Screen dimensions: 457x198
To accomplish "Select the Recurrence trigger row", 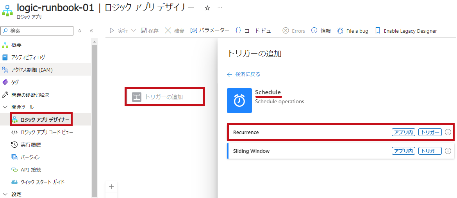I will [x=341, y=132].
